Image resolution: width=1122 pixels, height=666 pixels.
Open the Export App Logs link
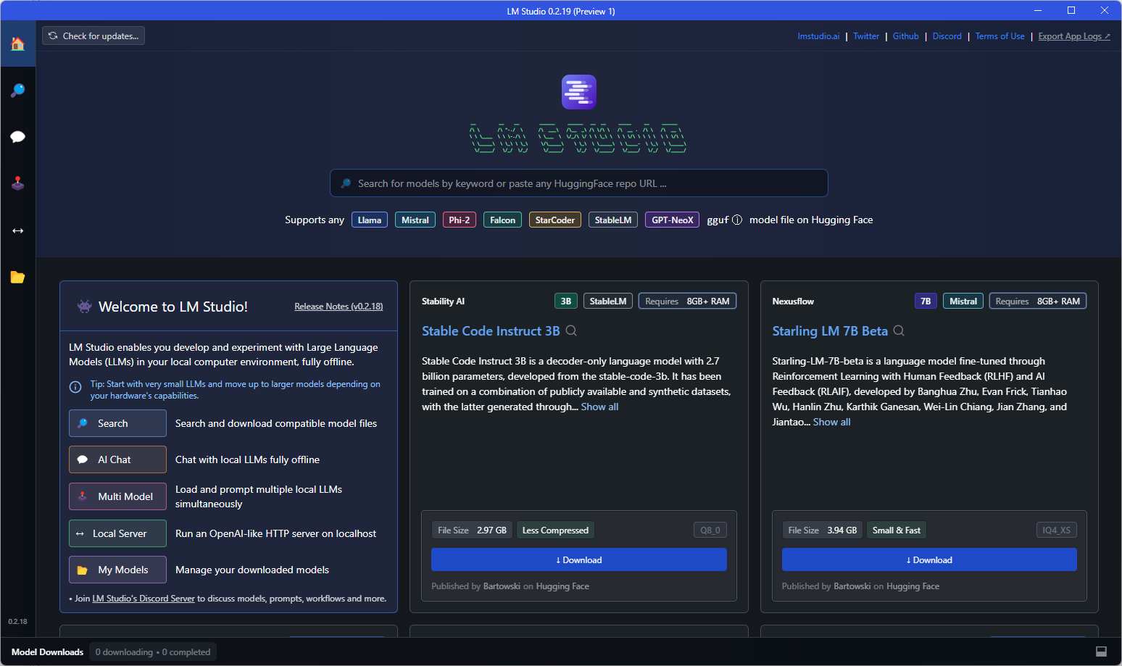click(x=1073, y=36)
